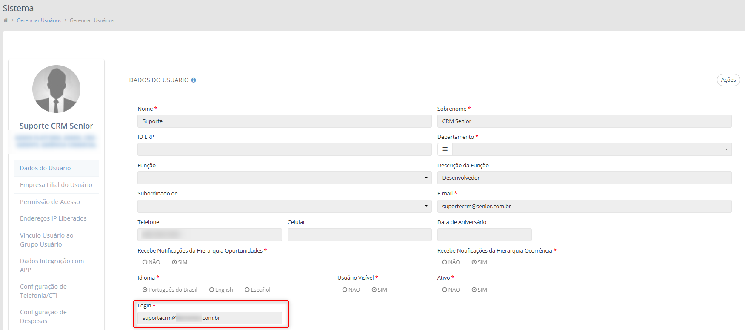The height and width of the screenshot is (330, 745).
Task: Click the Suporte CRM Senior profile name
Action: 56,126
